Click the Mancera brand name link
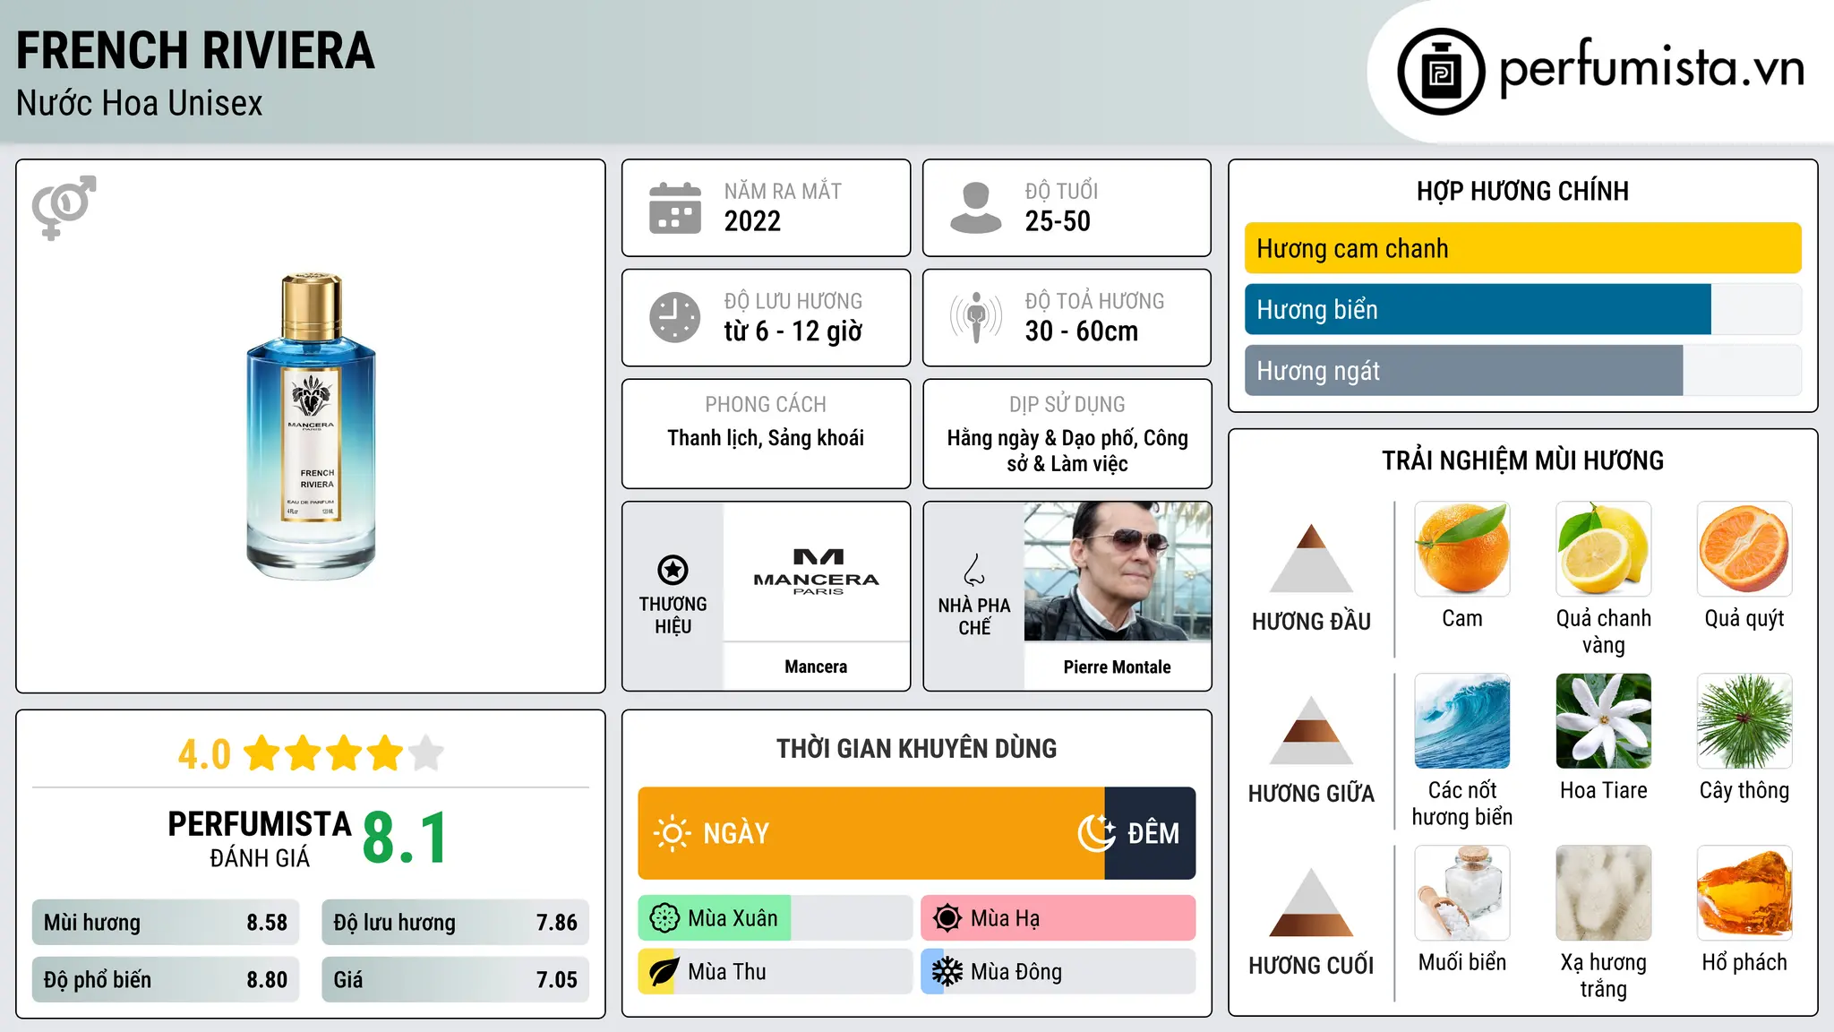Image resolution: width=1834 pixels, height=1032 pixels. coord(816,666)
